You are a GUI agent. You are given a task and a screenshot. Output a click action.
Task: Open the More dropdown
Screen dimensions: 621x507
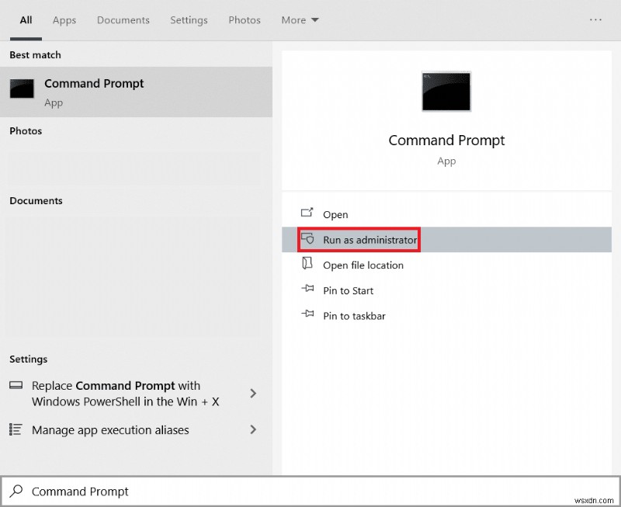coord(300,20)
